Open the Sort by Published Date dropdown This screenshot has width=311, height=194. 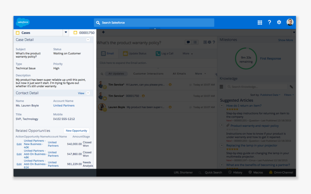[270, 95]
